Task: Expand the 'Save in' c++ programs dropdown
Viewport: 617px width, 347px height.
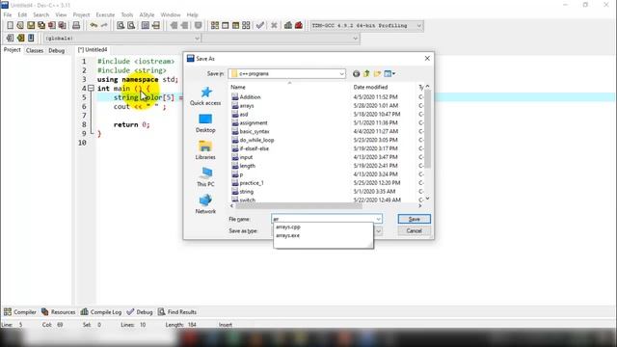Action: tap(341, 73)
